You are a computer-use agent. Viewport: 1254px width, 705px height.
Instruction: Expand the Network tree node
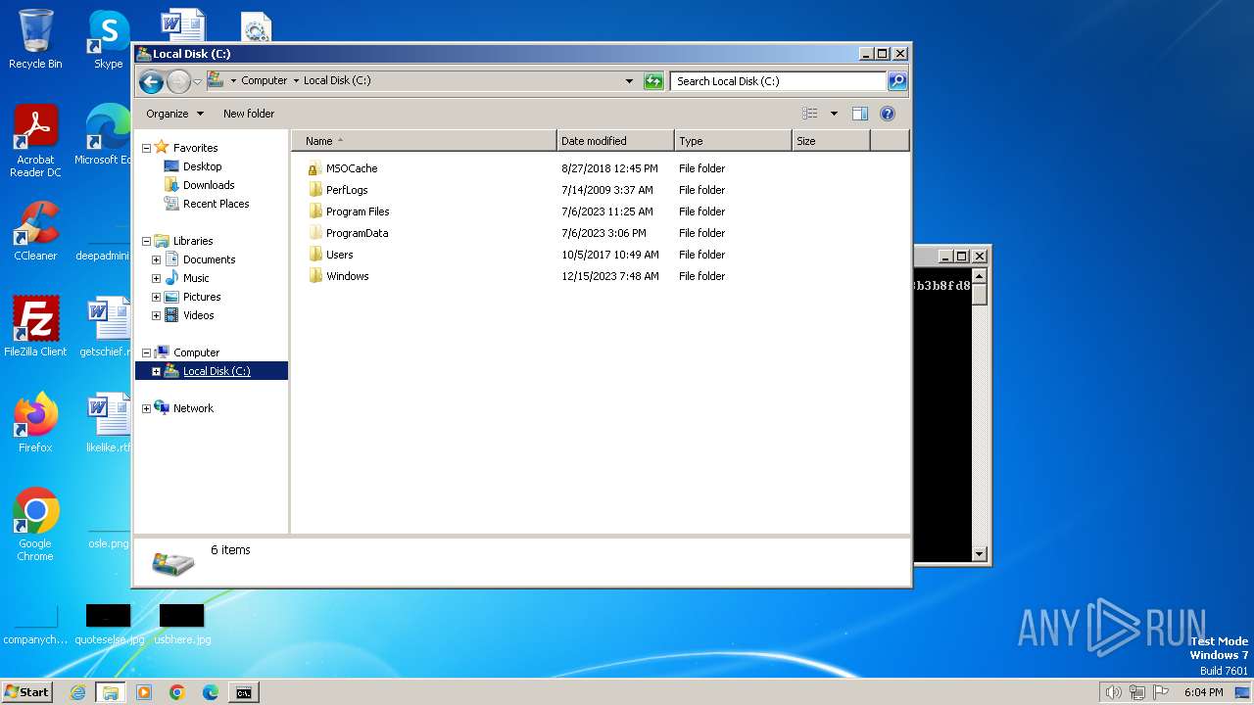pos(147,409)
